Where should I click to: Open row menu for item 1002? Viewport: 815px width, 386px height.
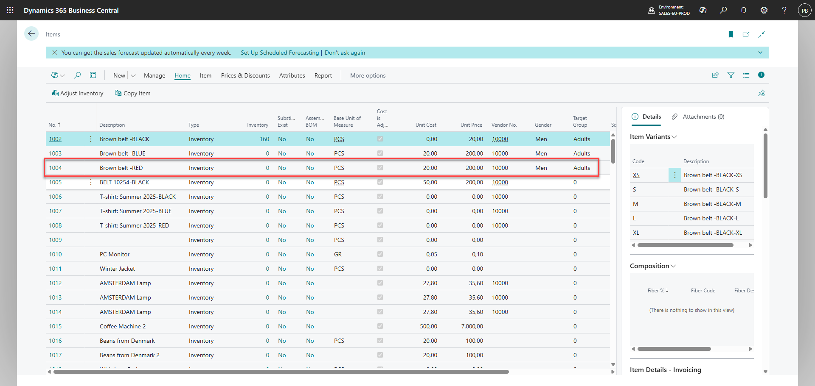91,139
